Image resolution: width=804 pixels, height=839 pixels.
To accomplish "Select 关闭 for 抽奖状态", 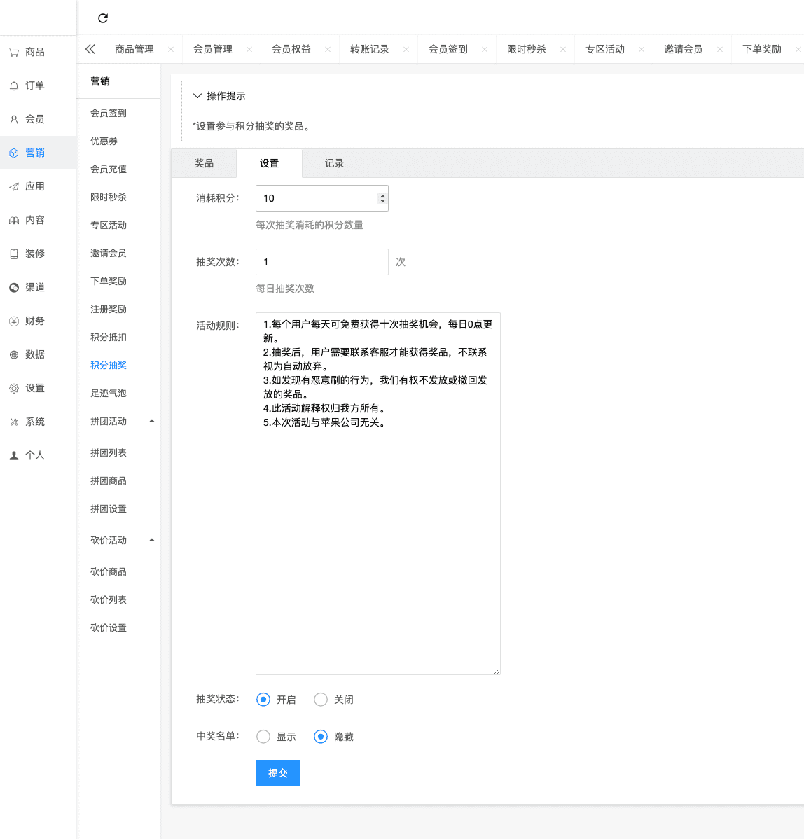I will [x=321, y=700].
